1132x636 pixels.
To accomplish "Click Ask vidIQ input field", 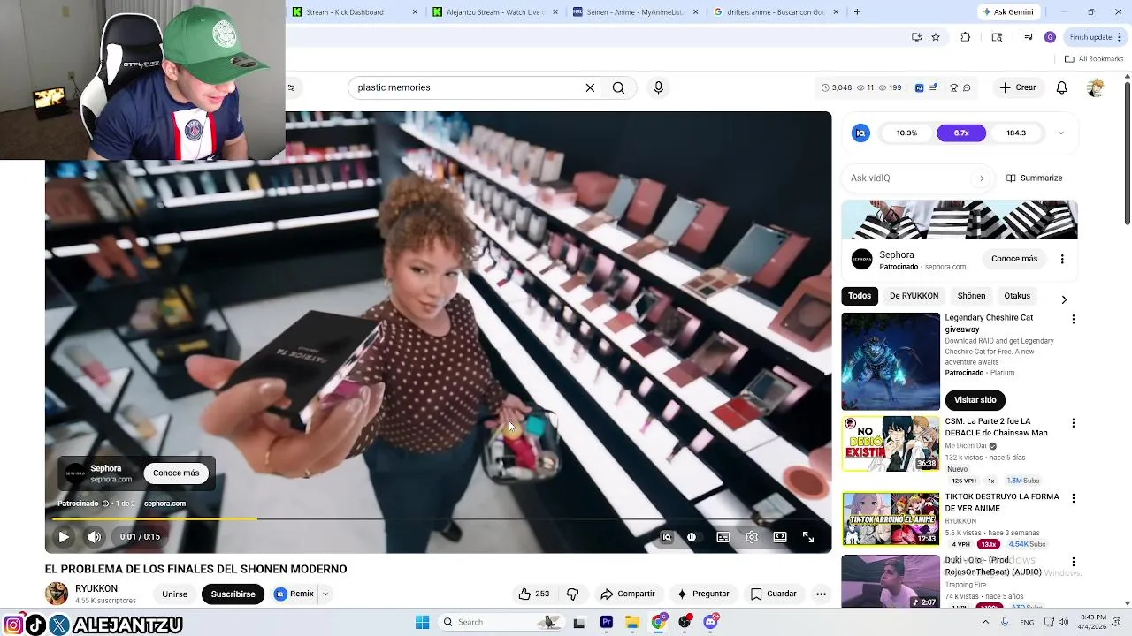I will 918,178.
